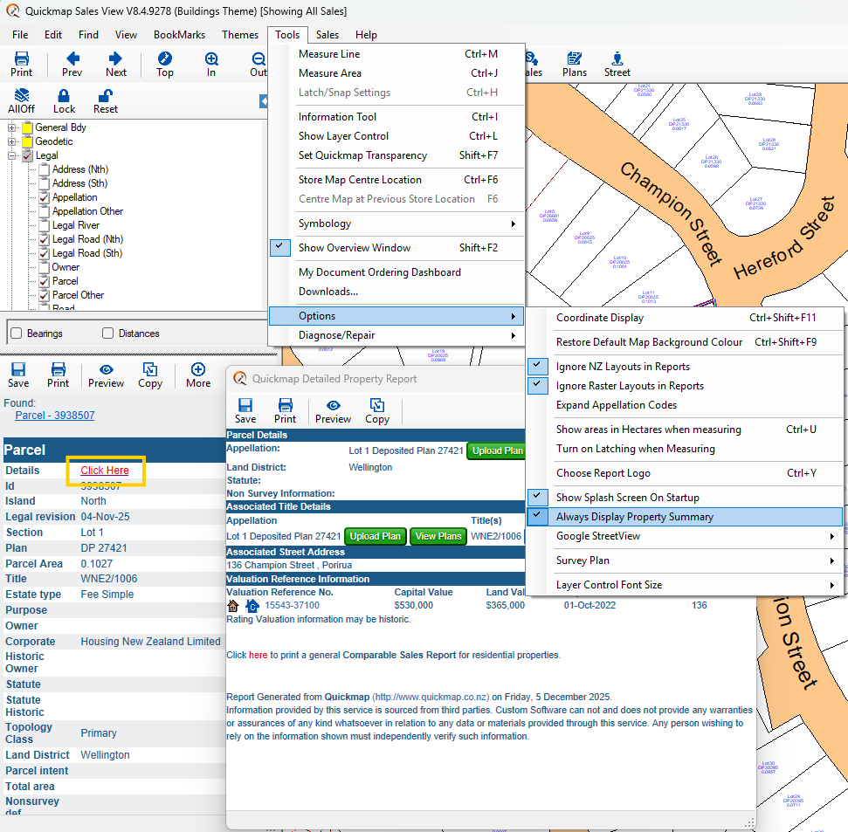The width and height of the screenshot is (848, 832).
Task: Select Measure Line from Tools menu
Action: [x=329, y=54]
